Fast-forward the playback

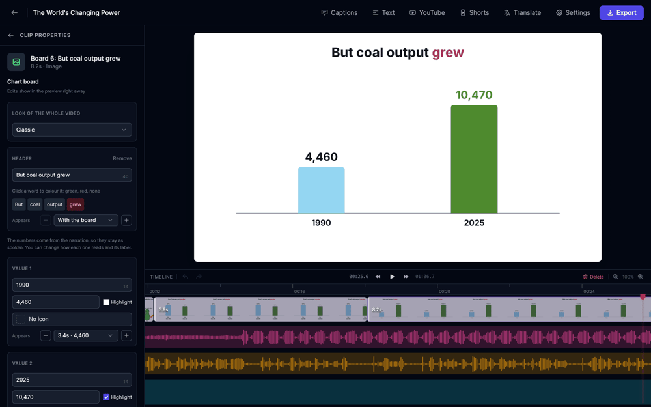click(x=406, y=277)
